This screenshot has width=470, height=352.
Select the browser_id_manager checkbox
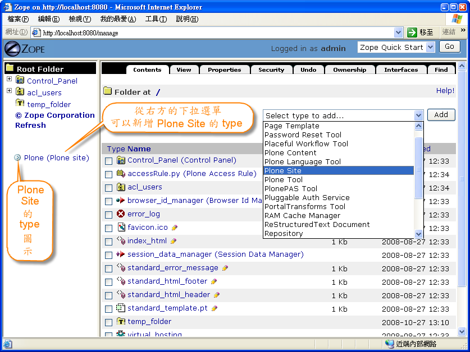[108, 201]
